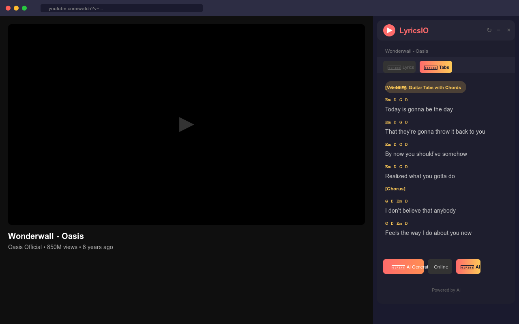The width and height of the screenshot is (519, 324).
Task: Click chords above 'Realized what you gotta do'
Action: point(397,167)
